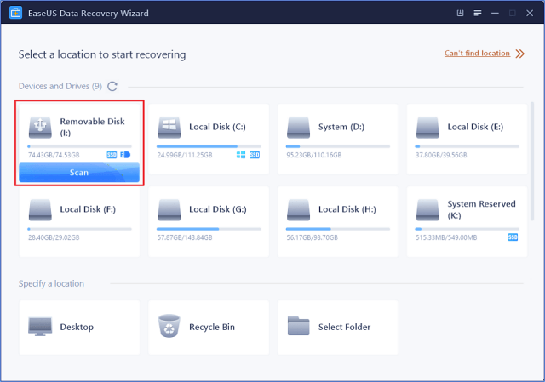Click Removable Disk (I:) usage bar

coord(79,146)
